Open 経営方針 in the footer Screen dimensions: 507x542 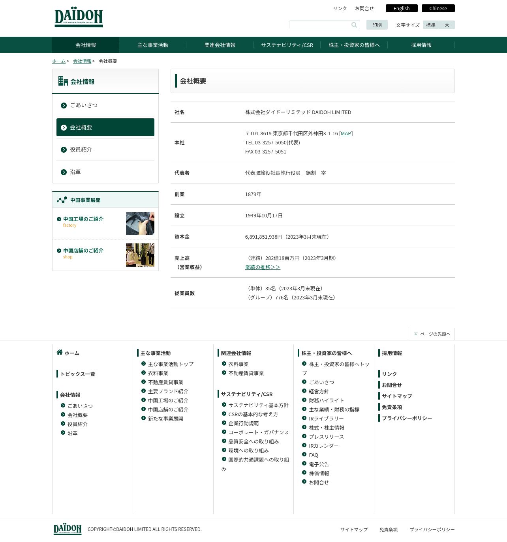(x=319, y=391)
